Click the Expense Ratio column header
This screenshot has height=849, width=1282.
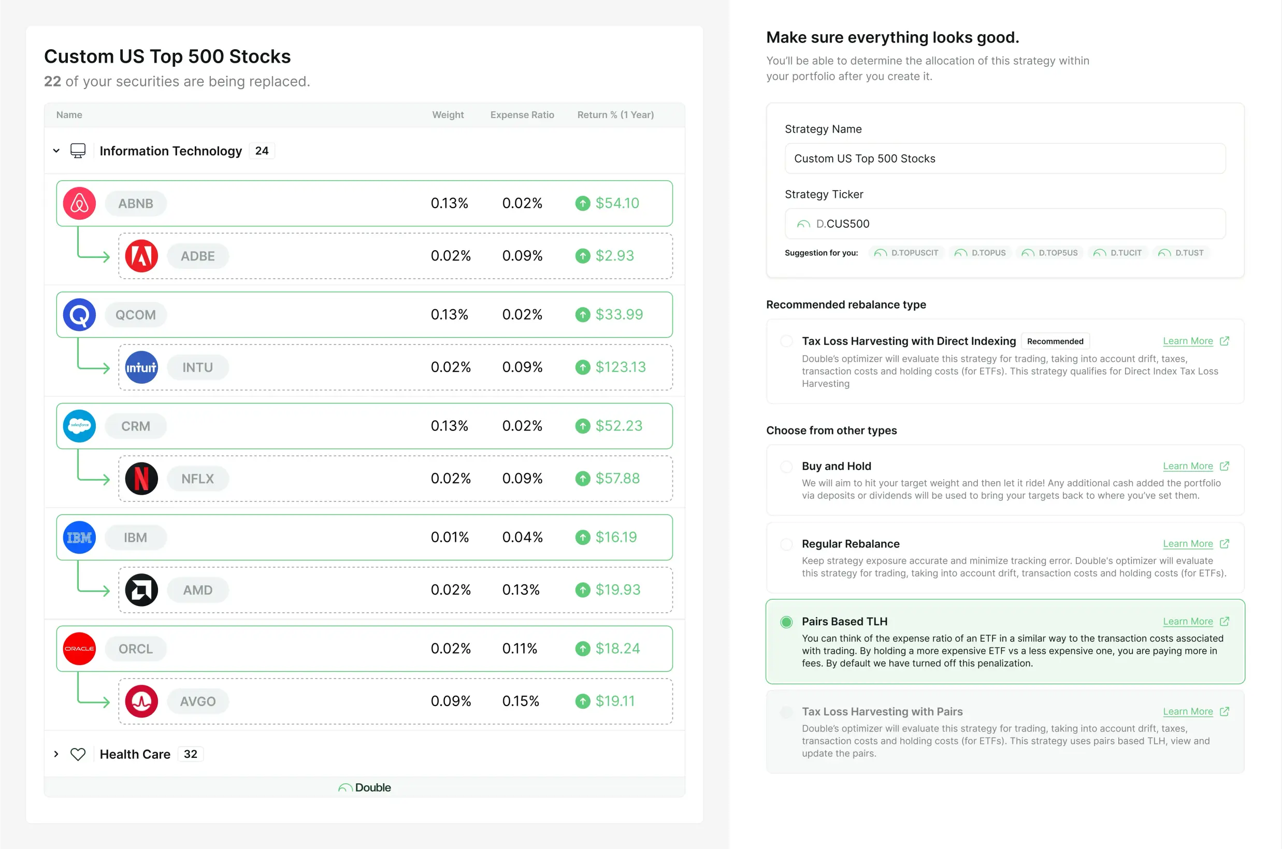click(x=522, y=115)
